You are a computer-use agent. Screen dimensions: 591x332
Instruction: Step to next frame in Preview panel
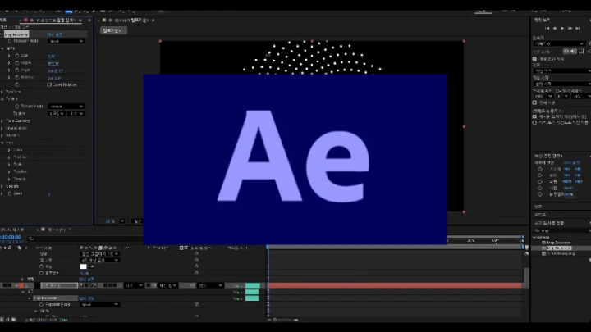point(570,28)
